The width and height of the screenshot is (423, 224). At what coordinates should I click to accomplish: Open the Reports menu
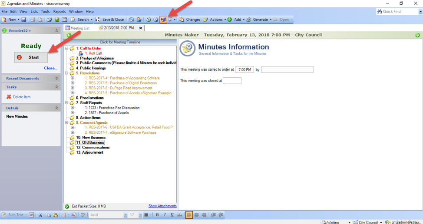pos(59,11)
